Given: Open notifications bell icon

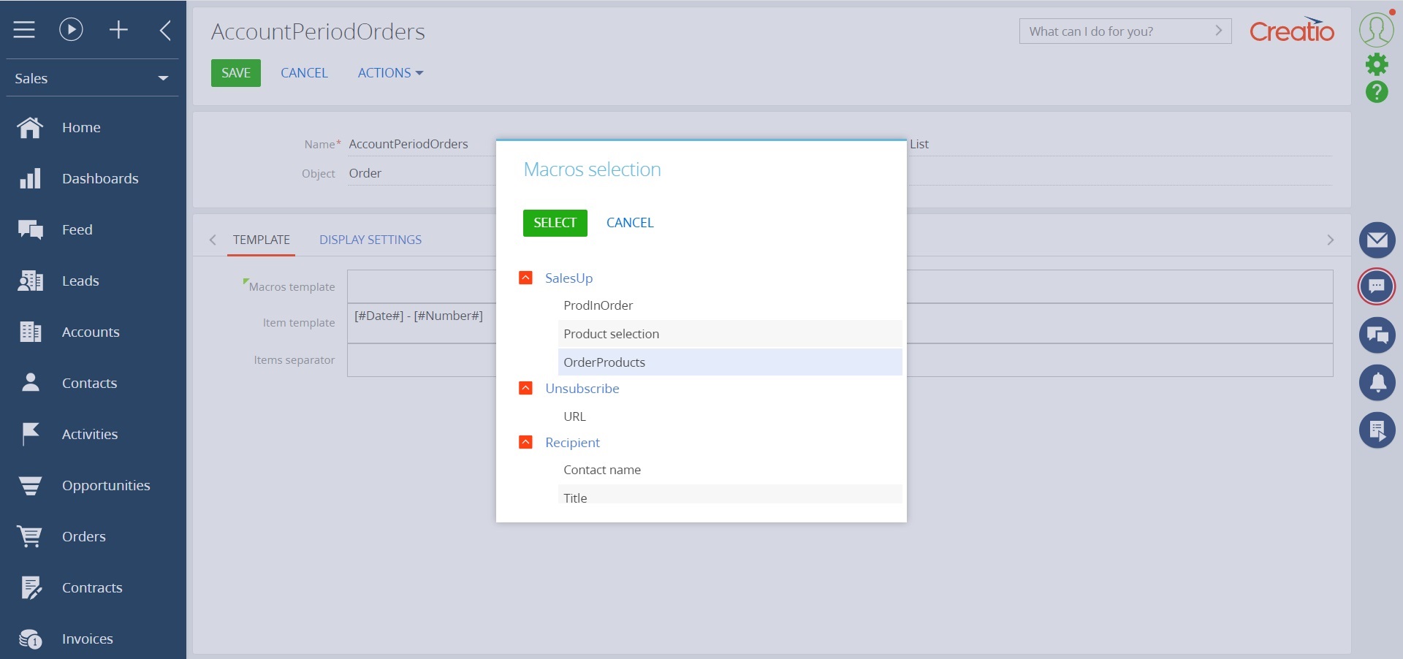Looking at the screenshot, I should (1377, 382).
